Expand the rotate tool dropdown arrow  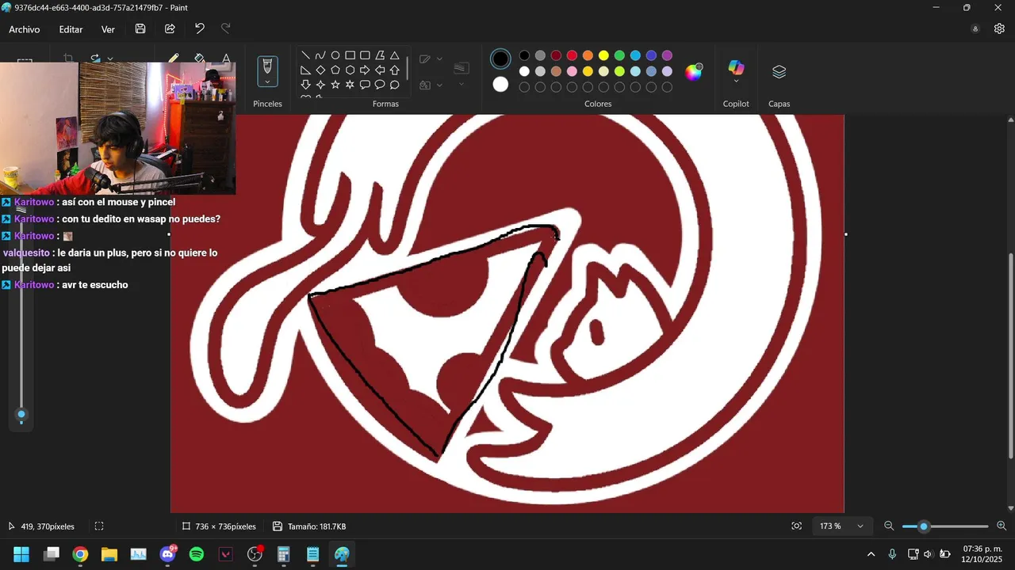tap(109, 59)
